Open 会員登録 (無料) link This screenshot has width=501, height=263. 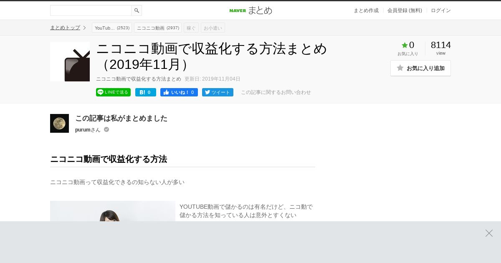pos(405,10)
